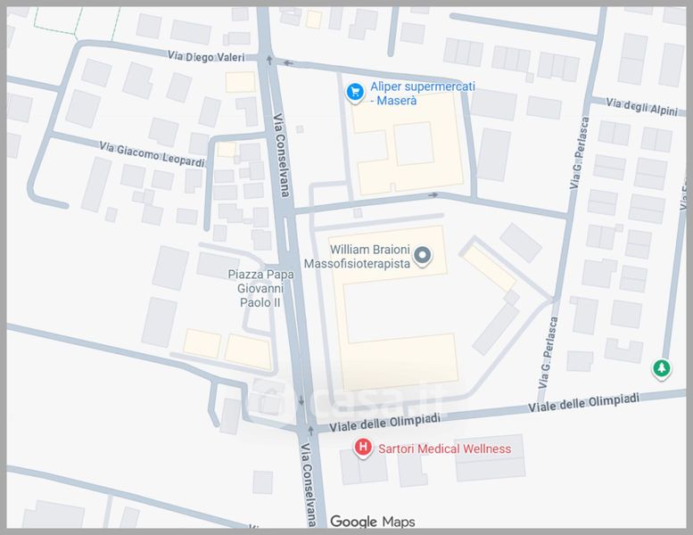This screenshot has height=535, width=693.
Task: Select the William Braioni location marker
Action: [x=423, y=256]
